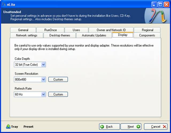The width and height of the screenshot is (171, 133).
Task: Open the Color Depth dropdown
Action: (44, 65)
